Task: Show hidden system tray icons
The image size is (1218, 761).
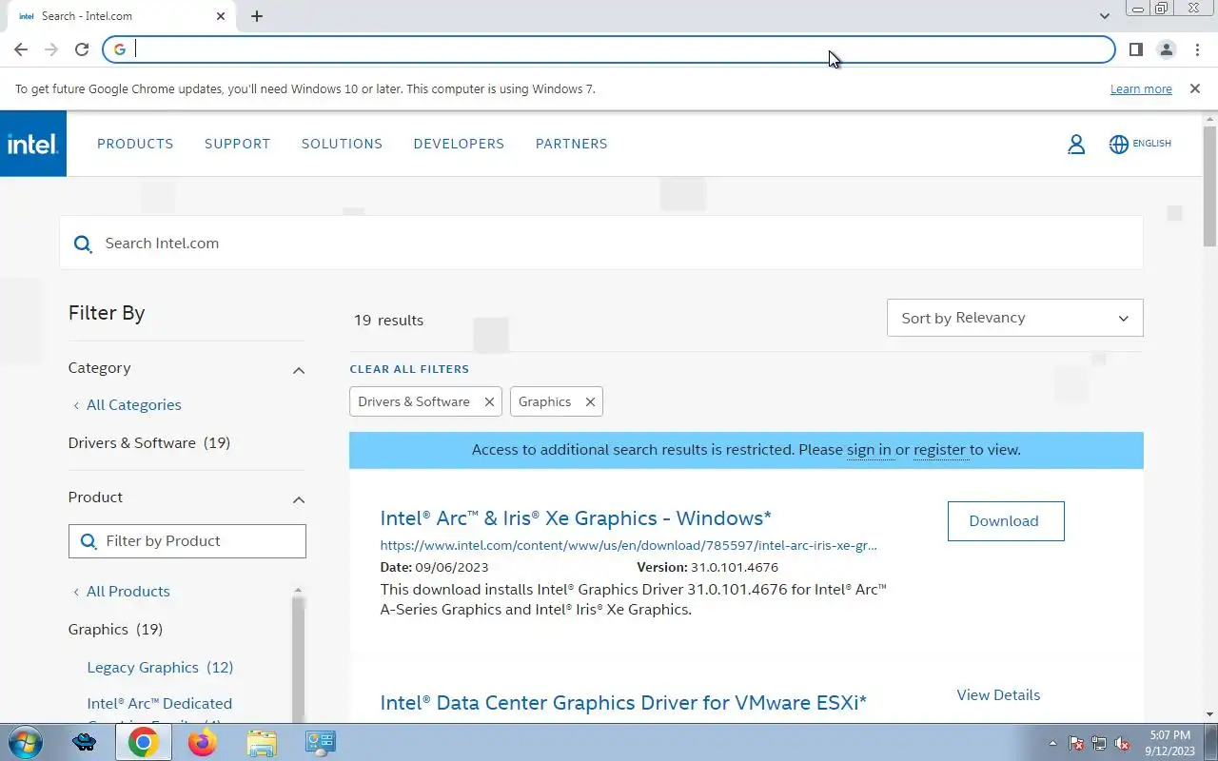Action: (x=1052, y=743)
